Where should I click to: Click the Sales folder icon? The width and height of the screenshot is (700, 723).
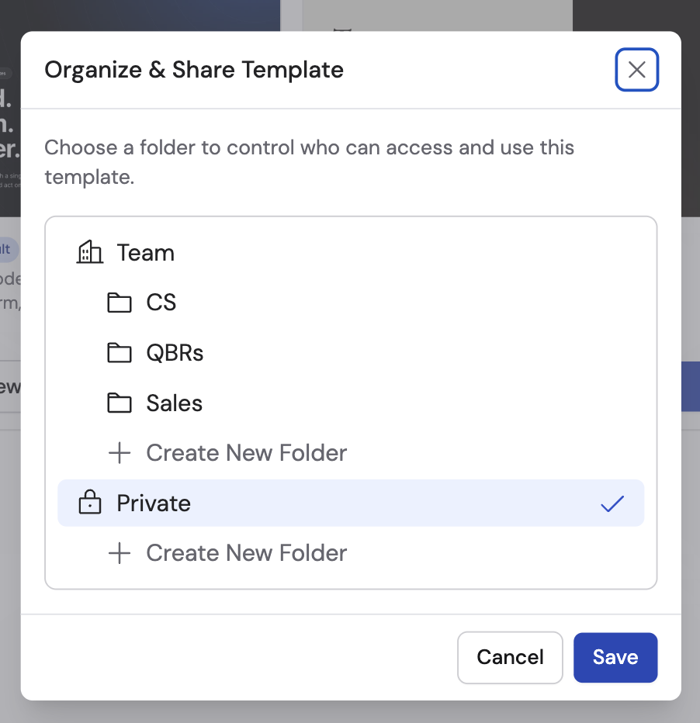pyautogui.click(x=120, y=403)
